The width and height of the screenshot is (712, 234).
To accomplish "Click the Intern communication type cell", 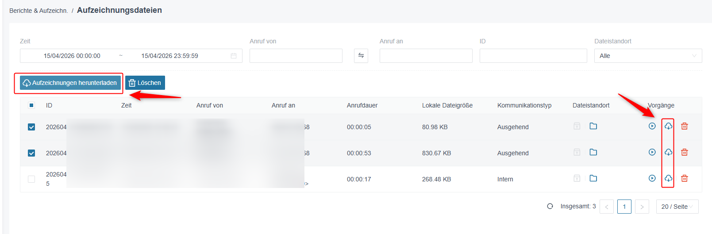I will pos(505,179).
